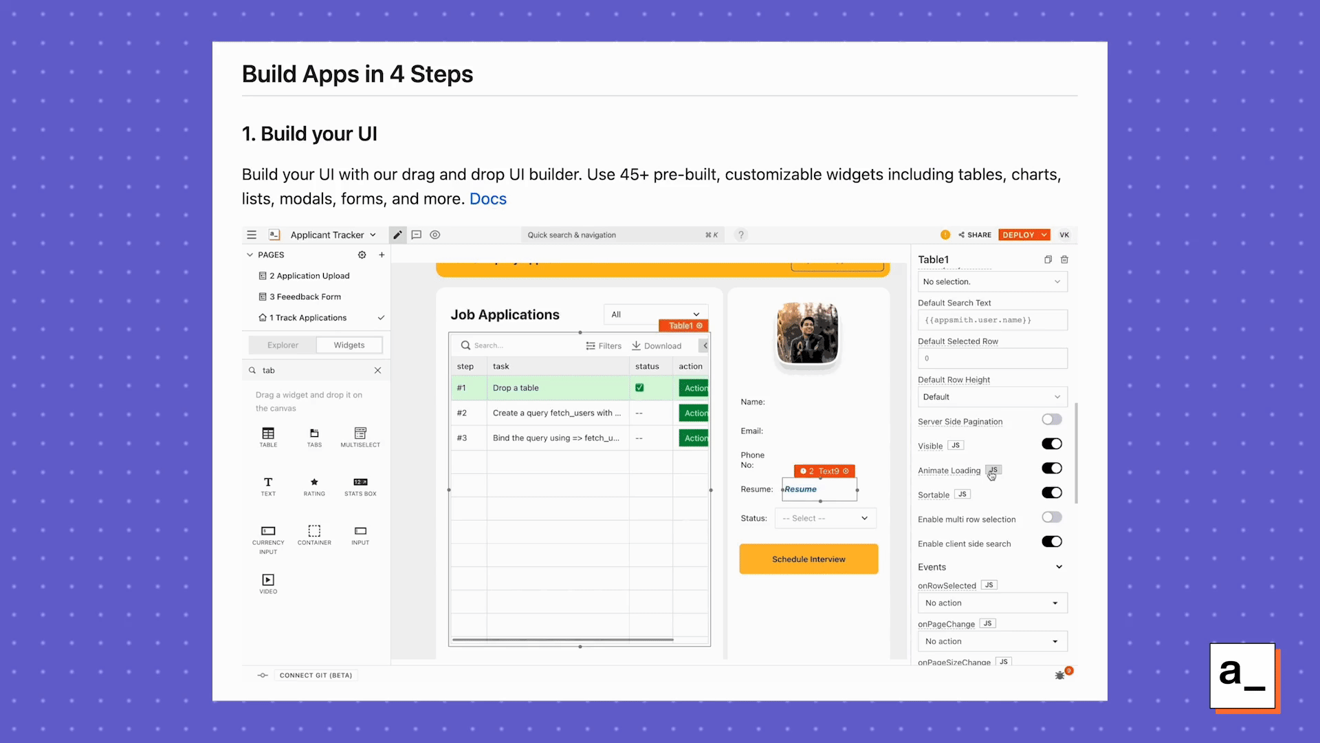The image size is (1320, 743).
Task: Open the 3 Feeedback Form page
Action: [305, 297]
